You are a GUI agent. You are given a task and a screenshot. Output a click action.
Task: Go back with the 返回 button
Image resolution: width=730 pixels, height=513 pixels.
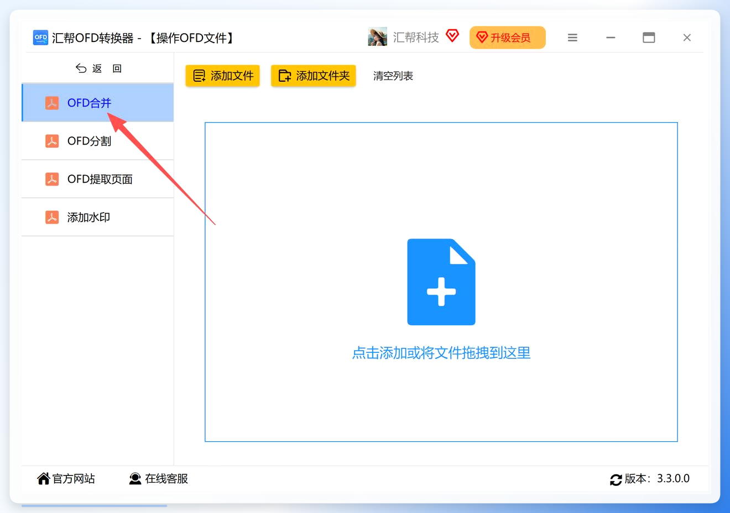(98, 68)
